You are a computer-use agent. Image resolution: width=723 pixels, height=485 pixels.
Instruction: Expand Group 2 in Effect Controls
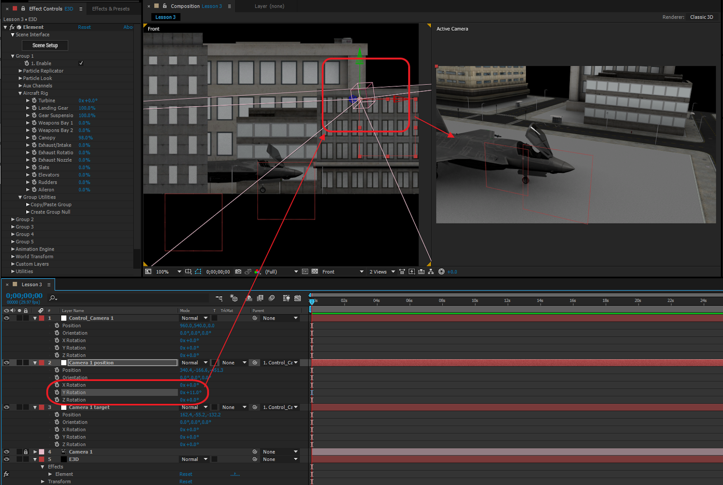point(13,219)
